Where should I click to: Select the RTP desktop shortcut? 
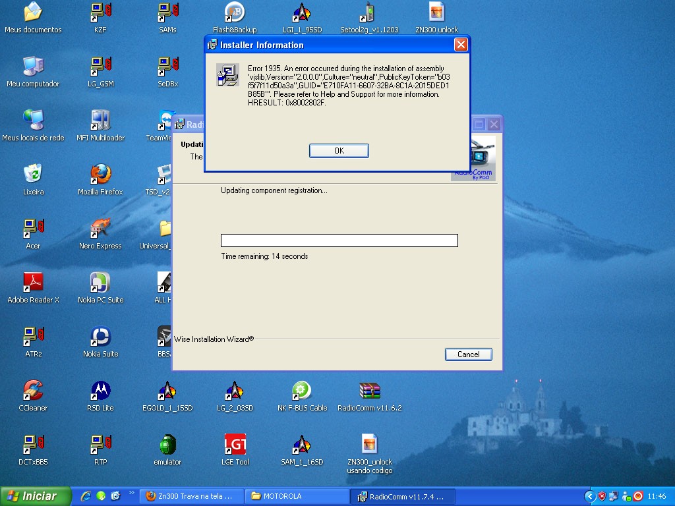[x=100, y=450]
